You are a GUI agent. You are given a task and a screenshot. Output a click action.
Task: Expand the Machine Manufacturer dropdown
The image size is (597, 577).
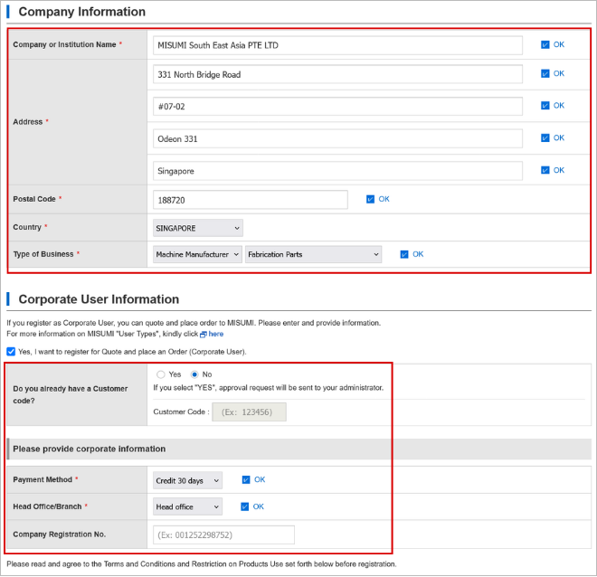(x=197, y=255)
